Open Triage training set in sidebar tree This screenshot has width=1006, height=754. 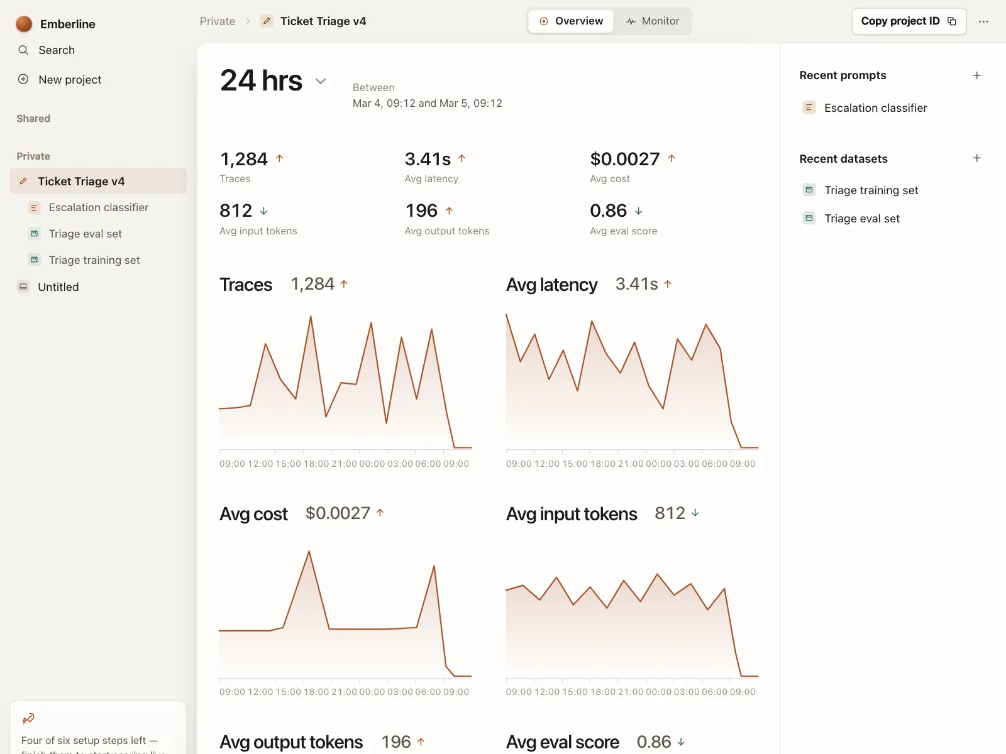(x=94, y=260)
